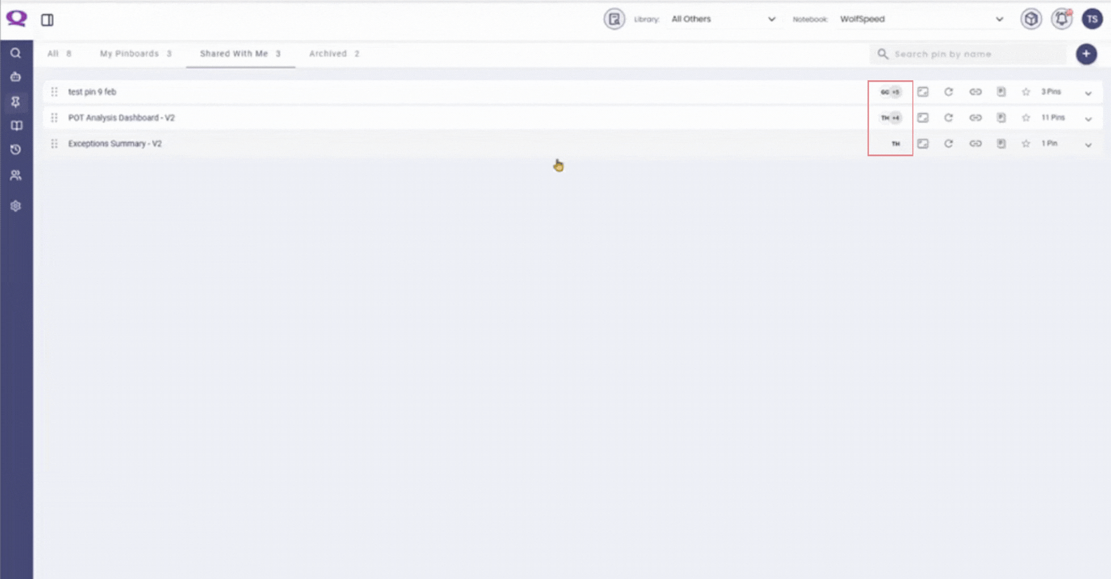
Task: Open the Teams/users icon in the sidebar
Action: pyautogui.click(x=16, y=175)
